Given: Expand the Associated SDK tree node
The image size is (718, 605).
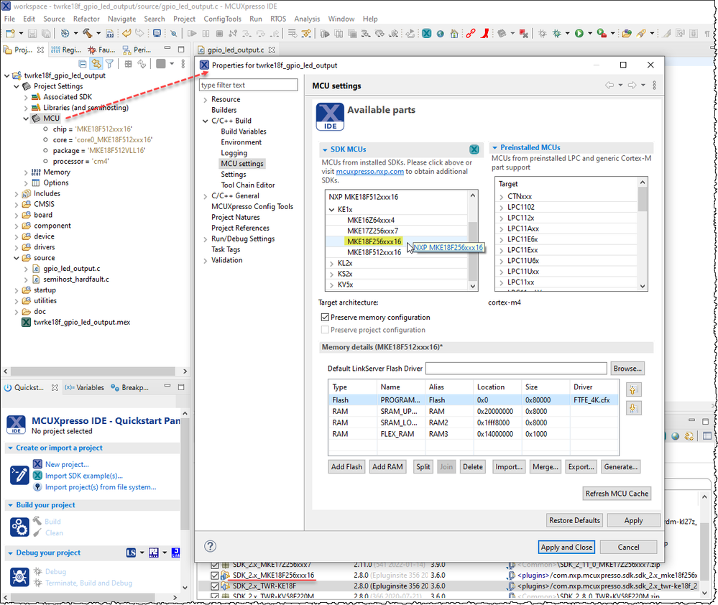Looking at the screenshot, I should coord(26,97).
